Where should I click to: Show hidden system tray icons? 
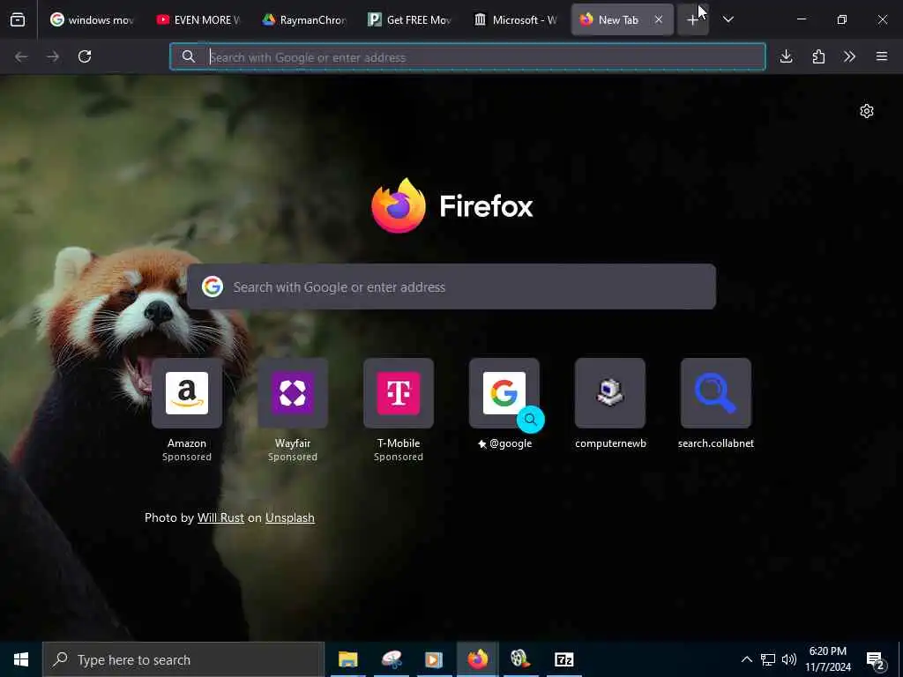746,659
